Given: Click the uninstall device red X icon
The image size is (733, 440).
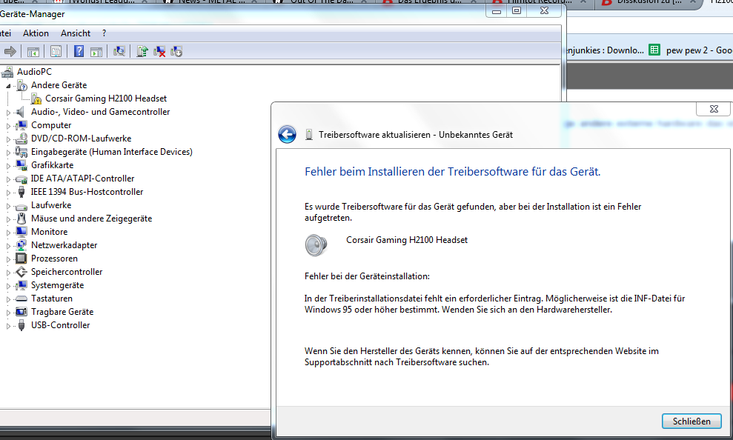Looking at the screenshot, I should [159, 51].
